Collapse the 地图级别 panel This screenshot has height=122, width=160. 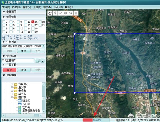[4, 17]
